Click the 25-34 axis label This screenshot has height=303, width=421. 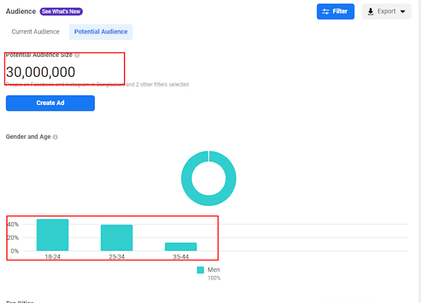[116, 257]
